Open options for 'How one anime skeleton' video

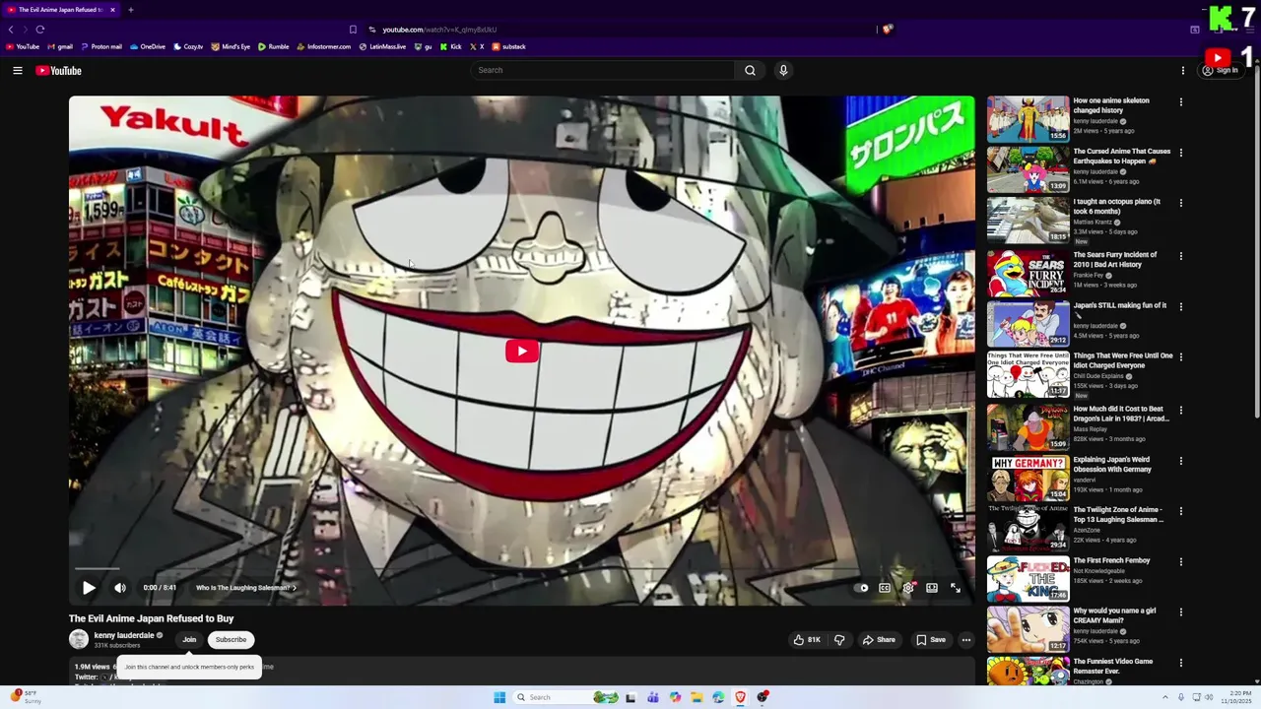click(x=1181, y=102)
